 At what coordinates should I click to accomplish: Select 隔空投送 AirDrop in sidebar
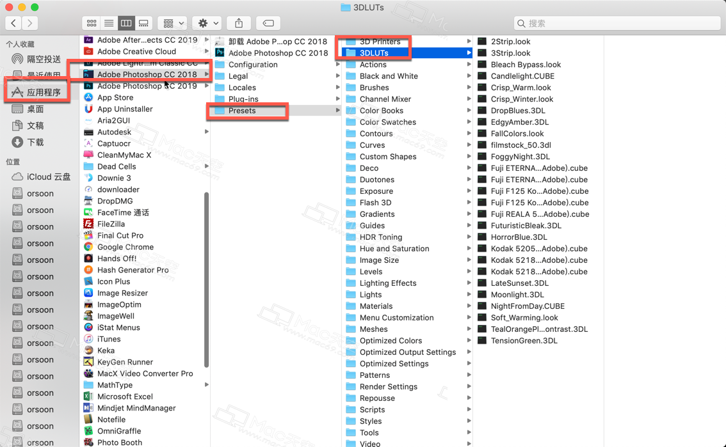[x=36, y=59]
